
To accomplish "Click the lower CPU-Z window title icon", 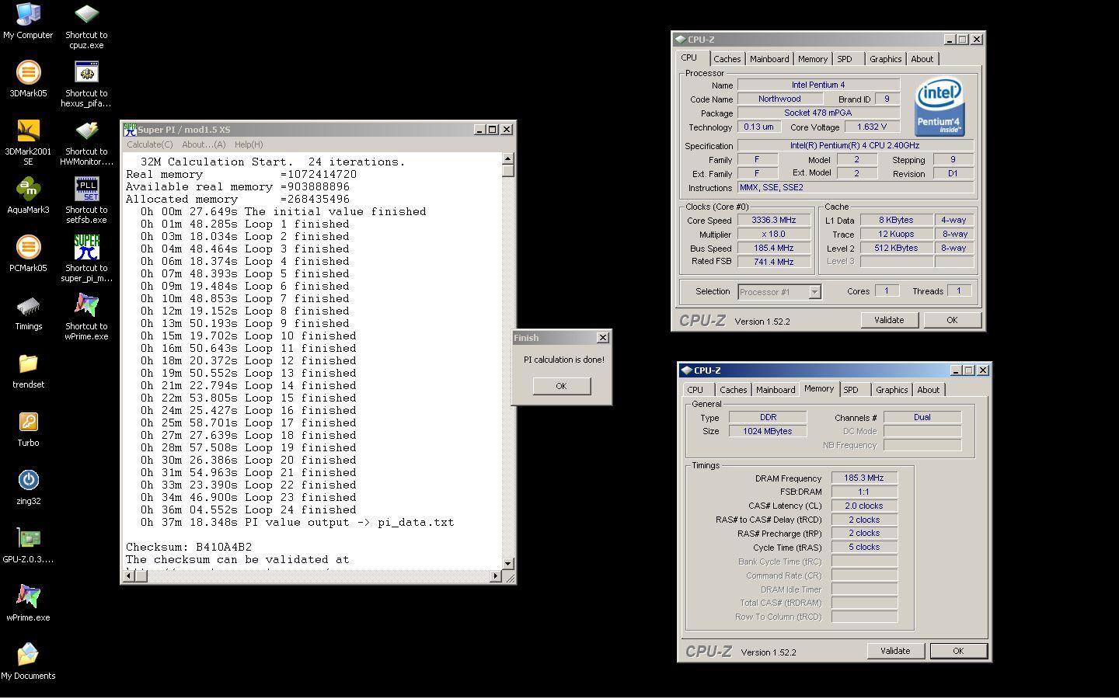I will point(685,370).
